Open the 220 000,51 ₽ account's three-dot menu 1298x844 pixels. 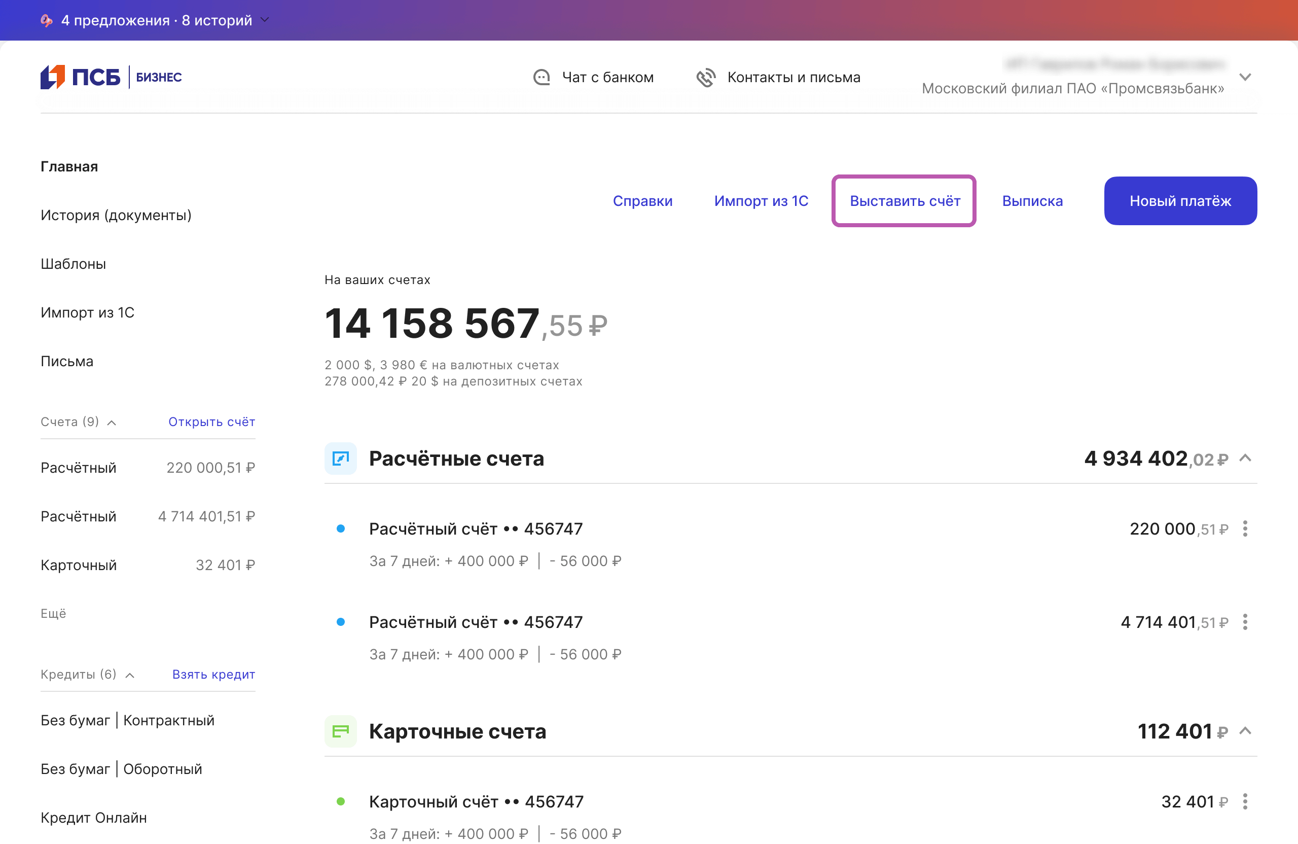click(1245, 529)
